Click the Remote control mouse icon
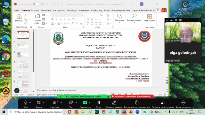Image resolution: width=205 pixels, height=115 pixels. tap(137, 103)
